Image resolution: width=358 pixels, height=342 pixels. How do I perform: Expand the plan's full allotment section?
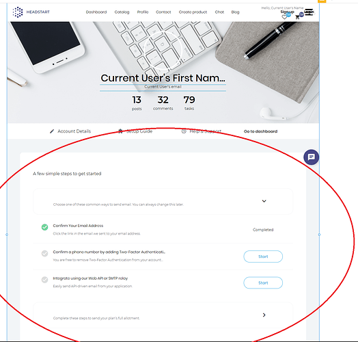coord(264,315)
